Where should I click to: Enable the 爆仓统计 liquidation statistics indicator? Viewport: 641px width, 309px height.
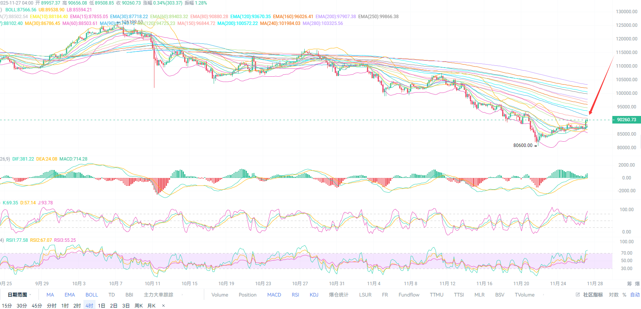(339, 295)
